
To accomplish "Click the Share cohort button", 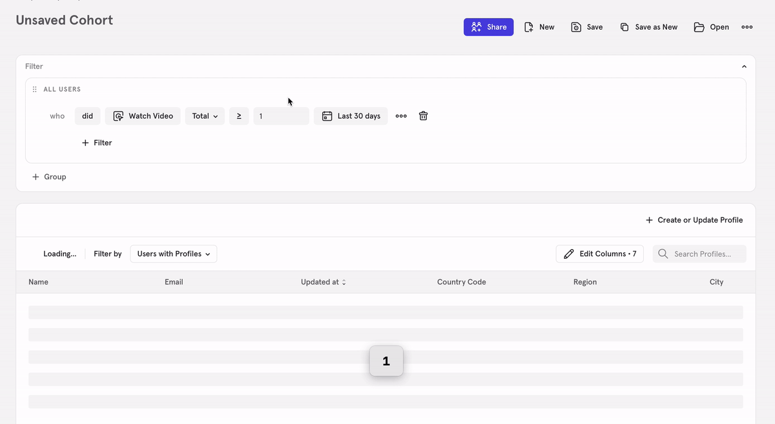I will click(488, 27).
